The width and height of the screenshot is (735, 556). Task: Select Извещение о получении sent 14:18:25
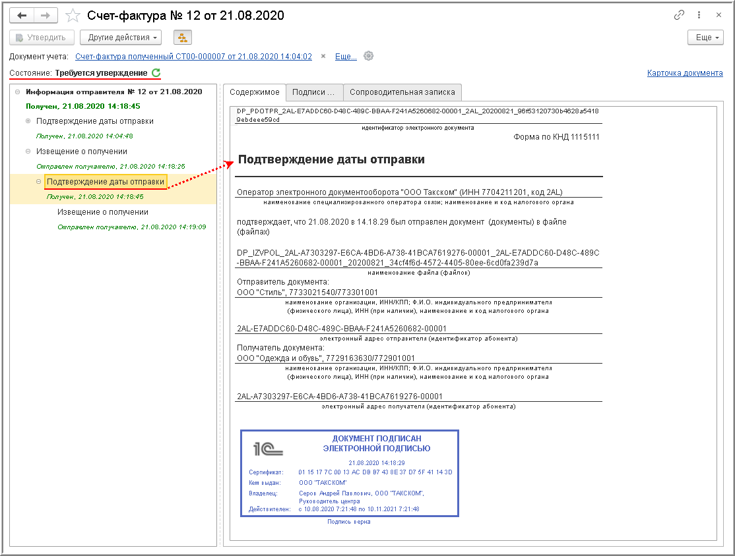[x=82, y=152]
